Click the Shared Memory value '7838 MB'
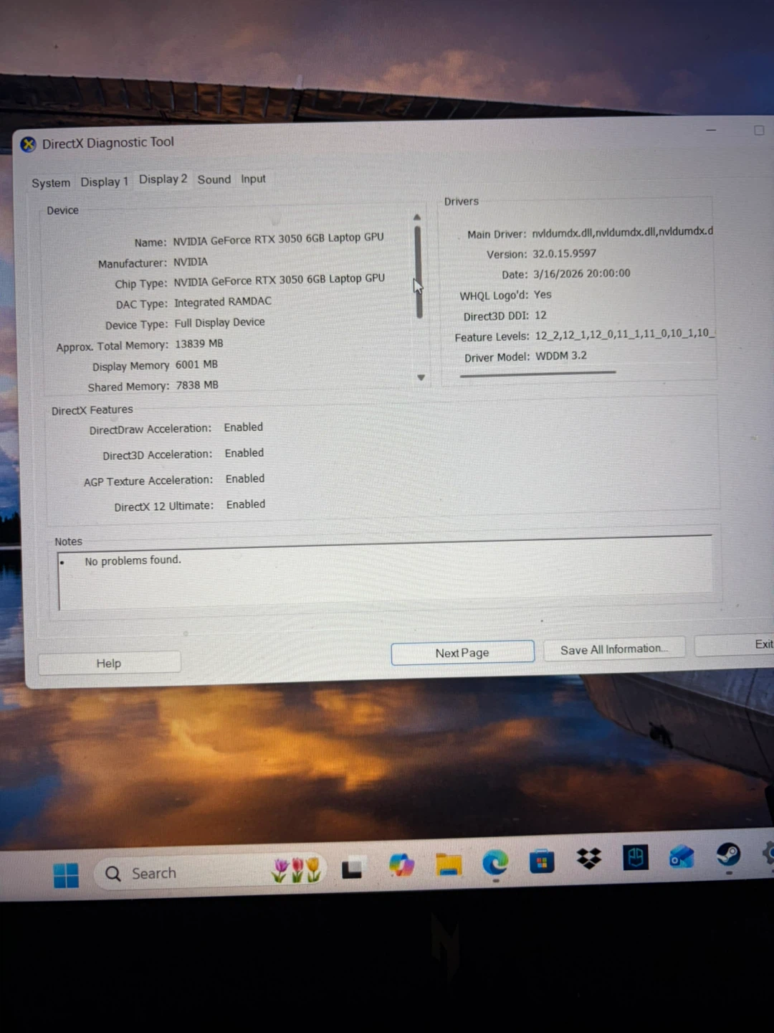 pos(197,385)
